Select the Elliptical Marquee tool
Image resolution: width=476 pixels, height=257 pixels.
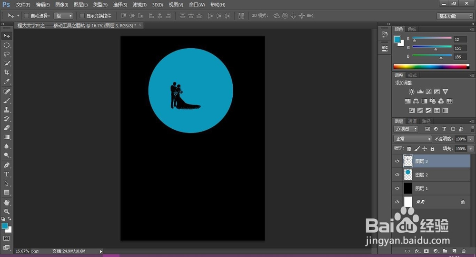(6, 45)
